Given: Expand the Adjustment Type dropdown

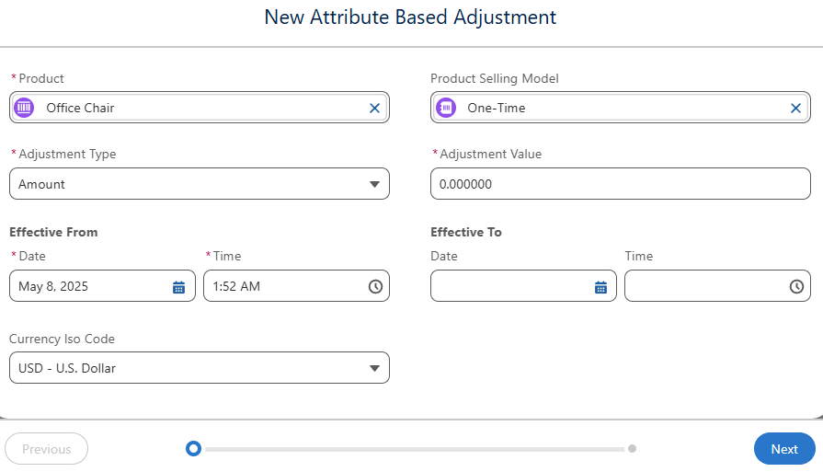Looking at the screenshot, I should point(200,184).
